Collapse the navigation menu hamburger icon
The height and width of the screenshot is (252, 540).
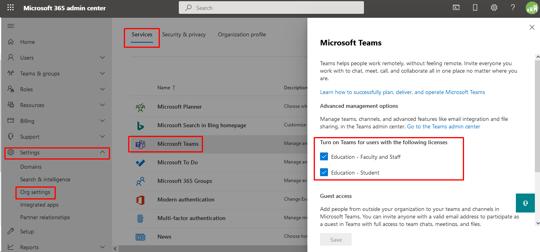pyautogui.click(x=11, y=26)
